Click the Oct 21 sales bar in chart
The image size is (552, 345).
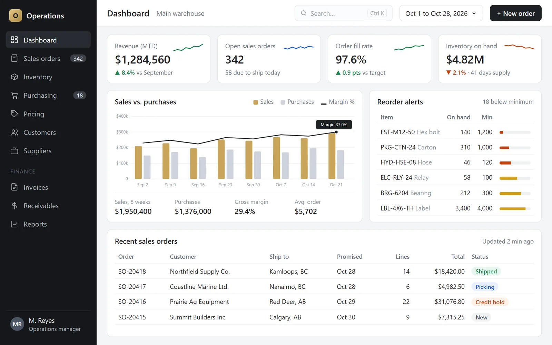point(332,156)
